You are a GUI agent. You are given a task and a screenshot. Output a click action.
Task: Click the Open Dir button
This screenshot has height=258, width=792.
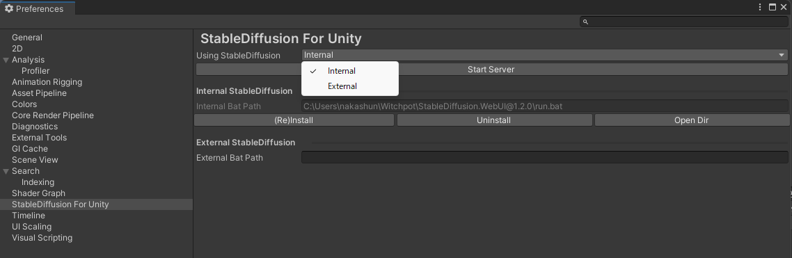(x=692, y=120)
